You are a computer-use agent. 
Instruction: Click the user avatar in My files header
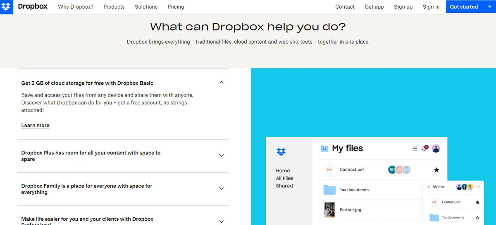tap(436, 149)
